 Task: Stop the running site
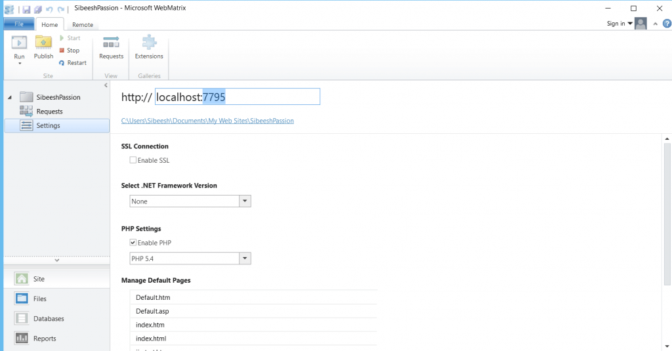click(x=70, y=50)
